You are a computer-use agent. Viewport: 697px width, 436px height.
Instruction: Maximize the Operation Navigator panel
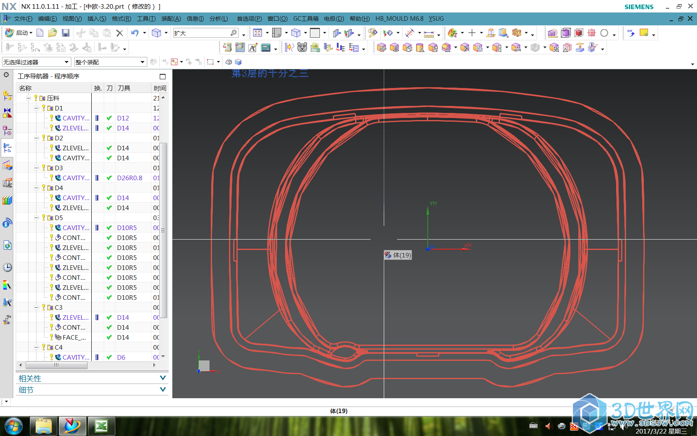tap(163, 76)
